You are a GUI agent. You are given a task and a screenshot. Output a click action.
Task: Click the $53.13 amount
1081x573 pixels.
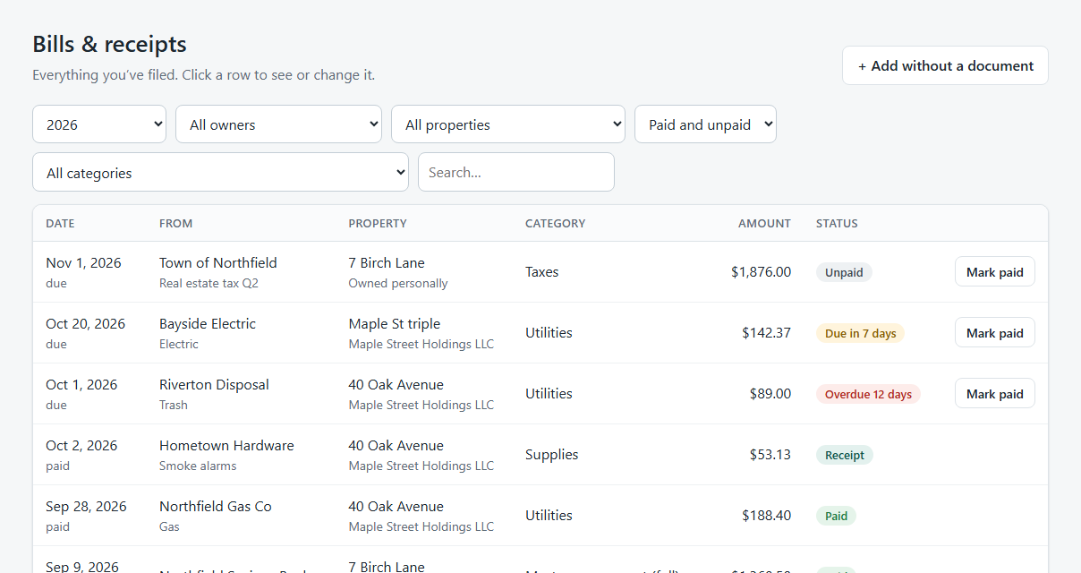click(x=770, y=455)
